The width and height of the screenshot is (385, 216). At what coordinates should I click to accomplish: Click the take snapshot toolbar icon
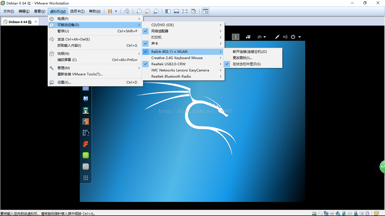(139, 11)
